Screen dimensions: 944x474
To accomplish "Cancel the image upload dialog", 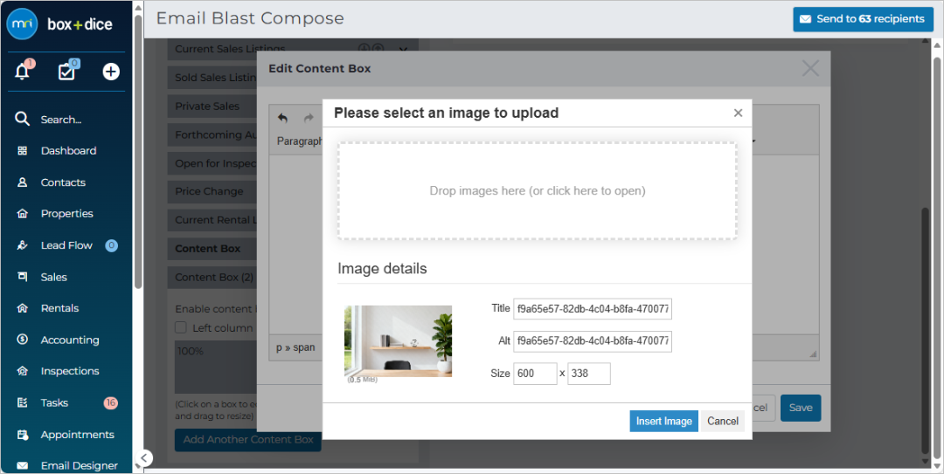I will 723,421.
